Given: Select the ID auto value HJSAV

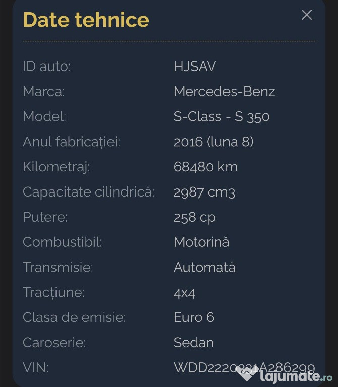Looking at the screenshot, I should 195,67.
